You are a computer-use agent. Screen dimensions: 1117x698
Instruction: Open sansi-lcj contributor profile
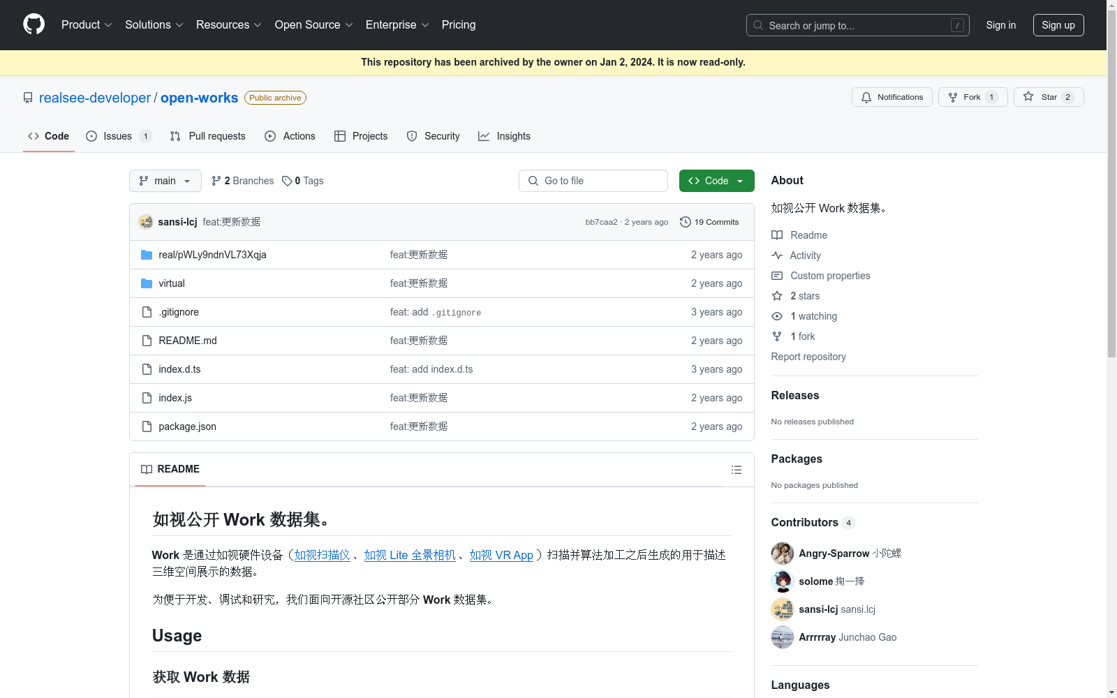818,609
